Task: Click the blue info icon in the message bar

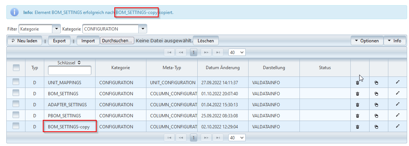Action: click(15, 12)
